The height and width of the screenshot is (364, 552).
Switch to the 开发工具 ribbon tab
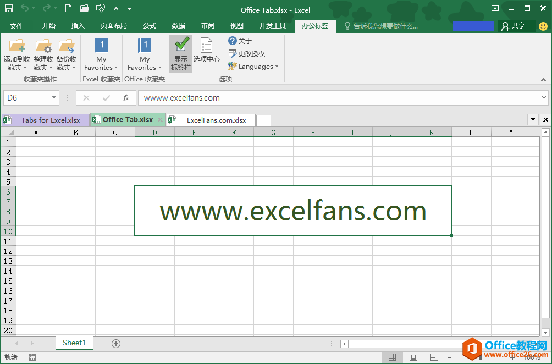coord(273,26)
